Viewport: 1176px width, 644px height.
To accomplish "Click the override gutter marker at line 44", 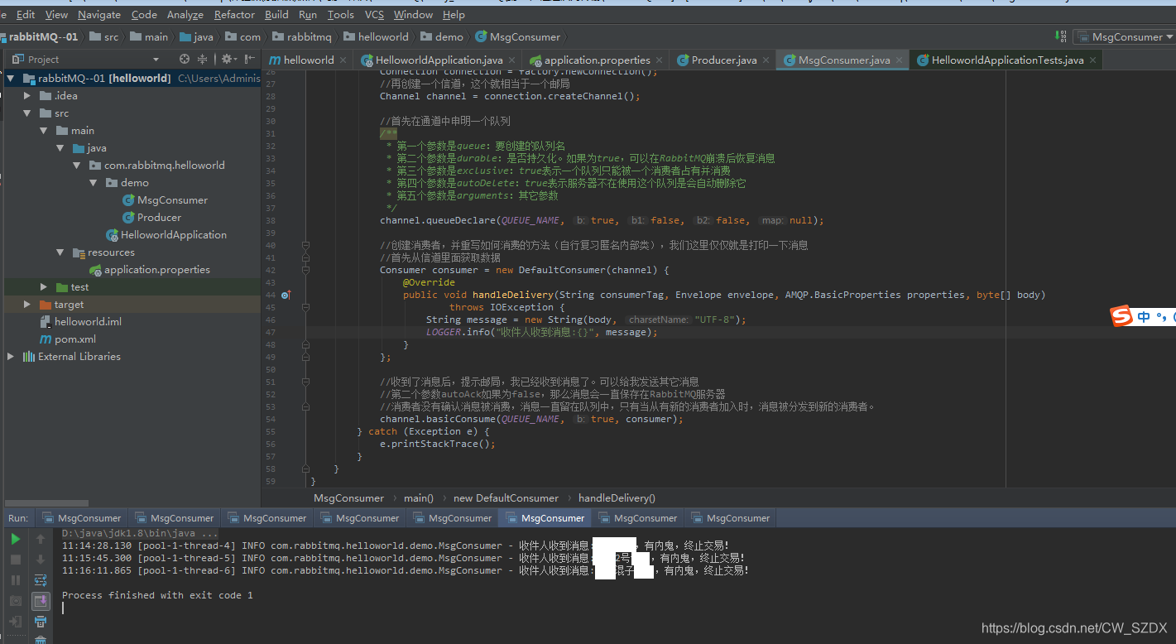I will 286,295.
